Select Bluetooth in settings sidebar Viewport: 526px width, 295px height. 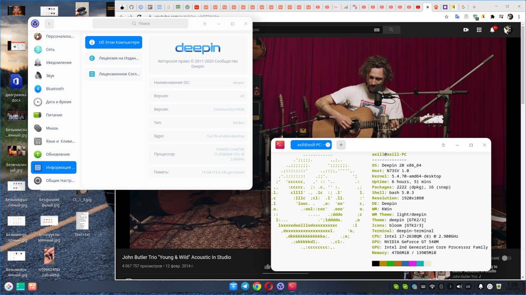coord(54,88)
